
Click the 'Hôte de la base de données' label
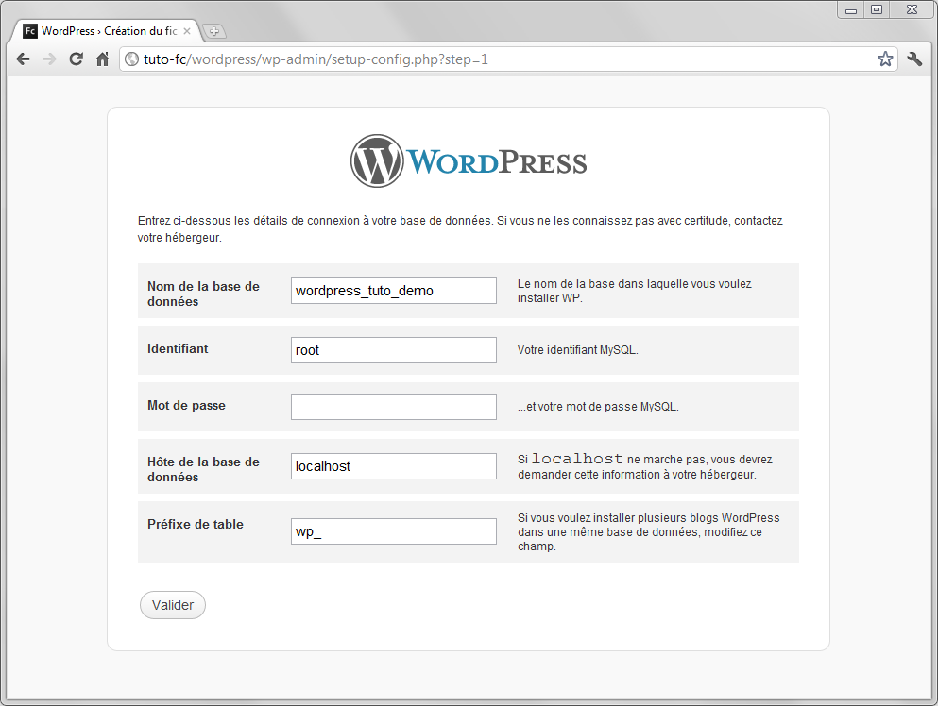pos(203,469)
